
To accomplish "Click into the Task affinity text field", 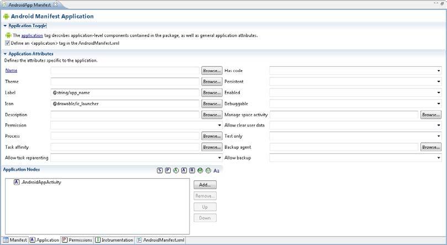I will 125,147.
